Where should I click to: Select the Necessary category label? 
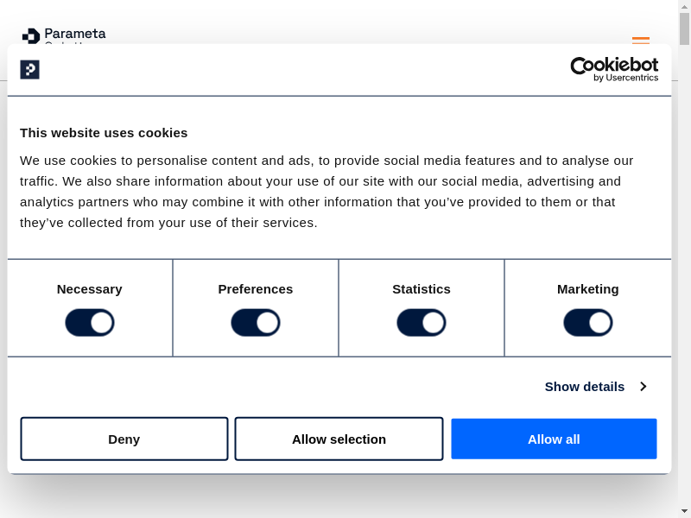pyautogui.click(x=90, y=289)
